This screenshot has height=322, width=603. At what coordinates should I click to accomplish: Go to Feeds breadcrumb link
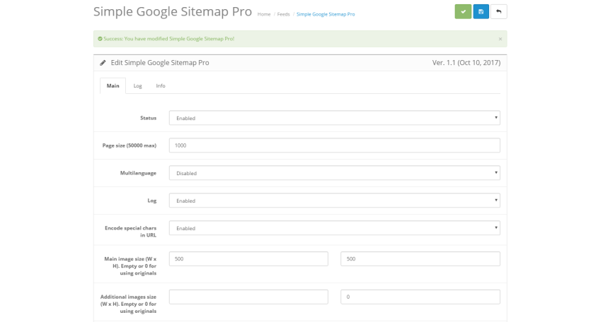point(283,14)
